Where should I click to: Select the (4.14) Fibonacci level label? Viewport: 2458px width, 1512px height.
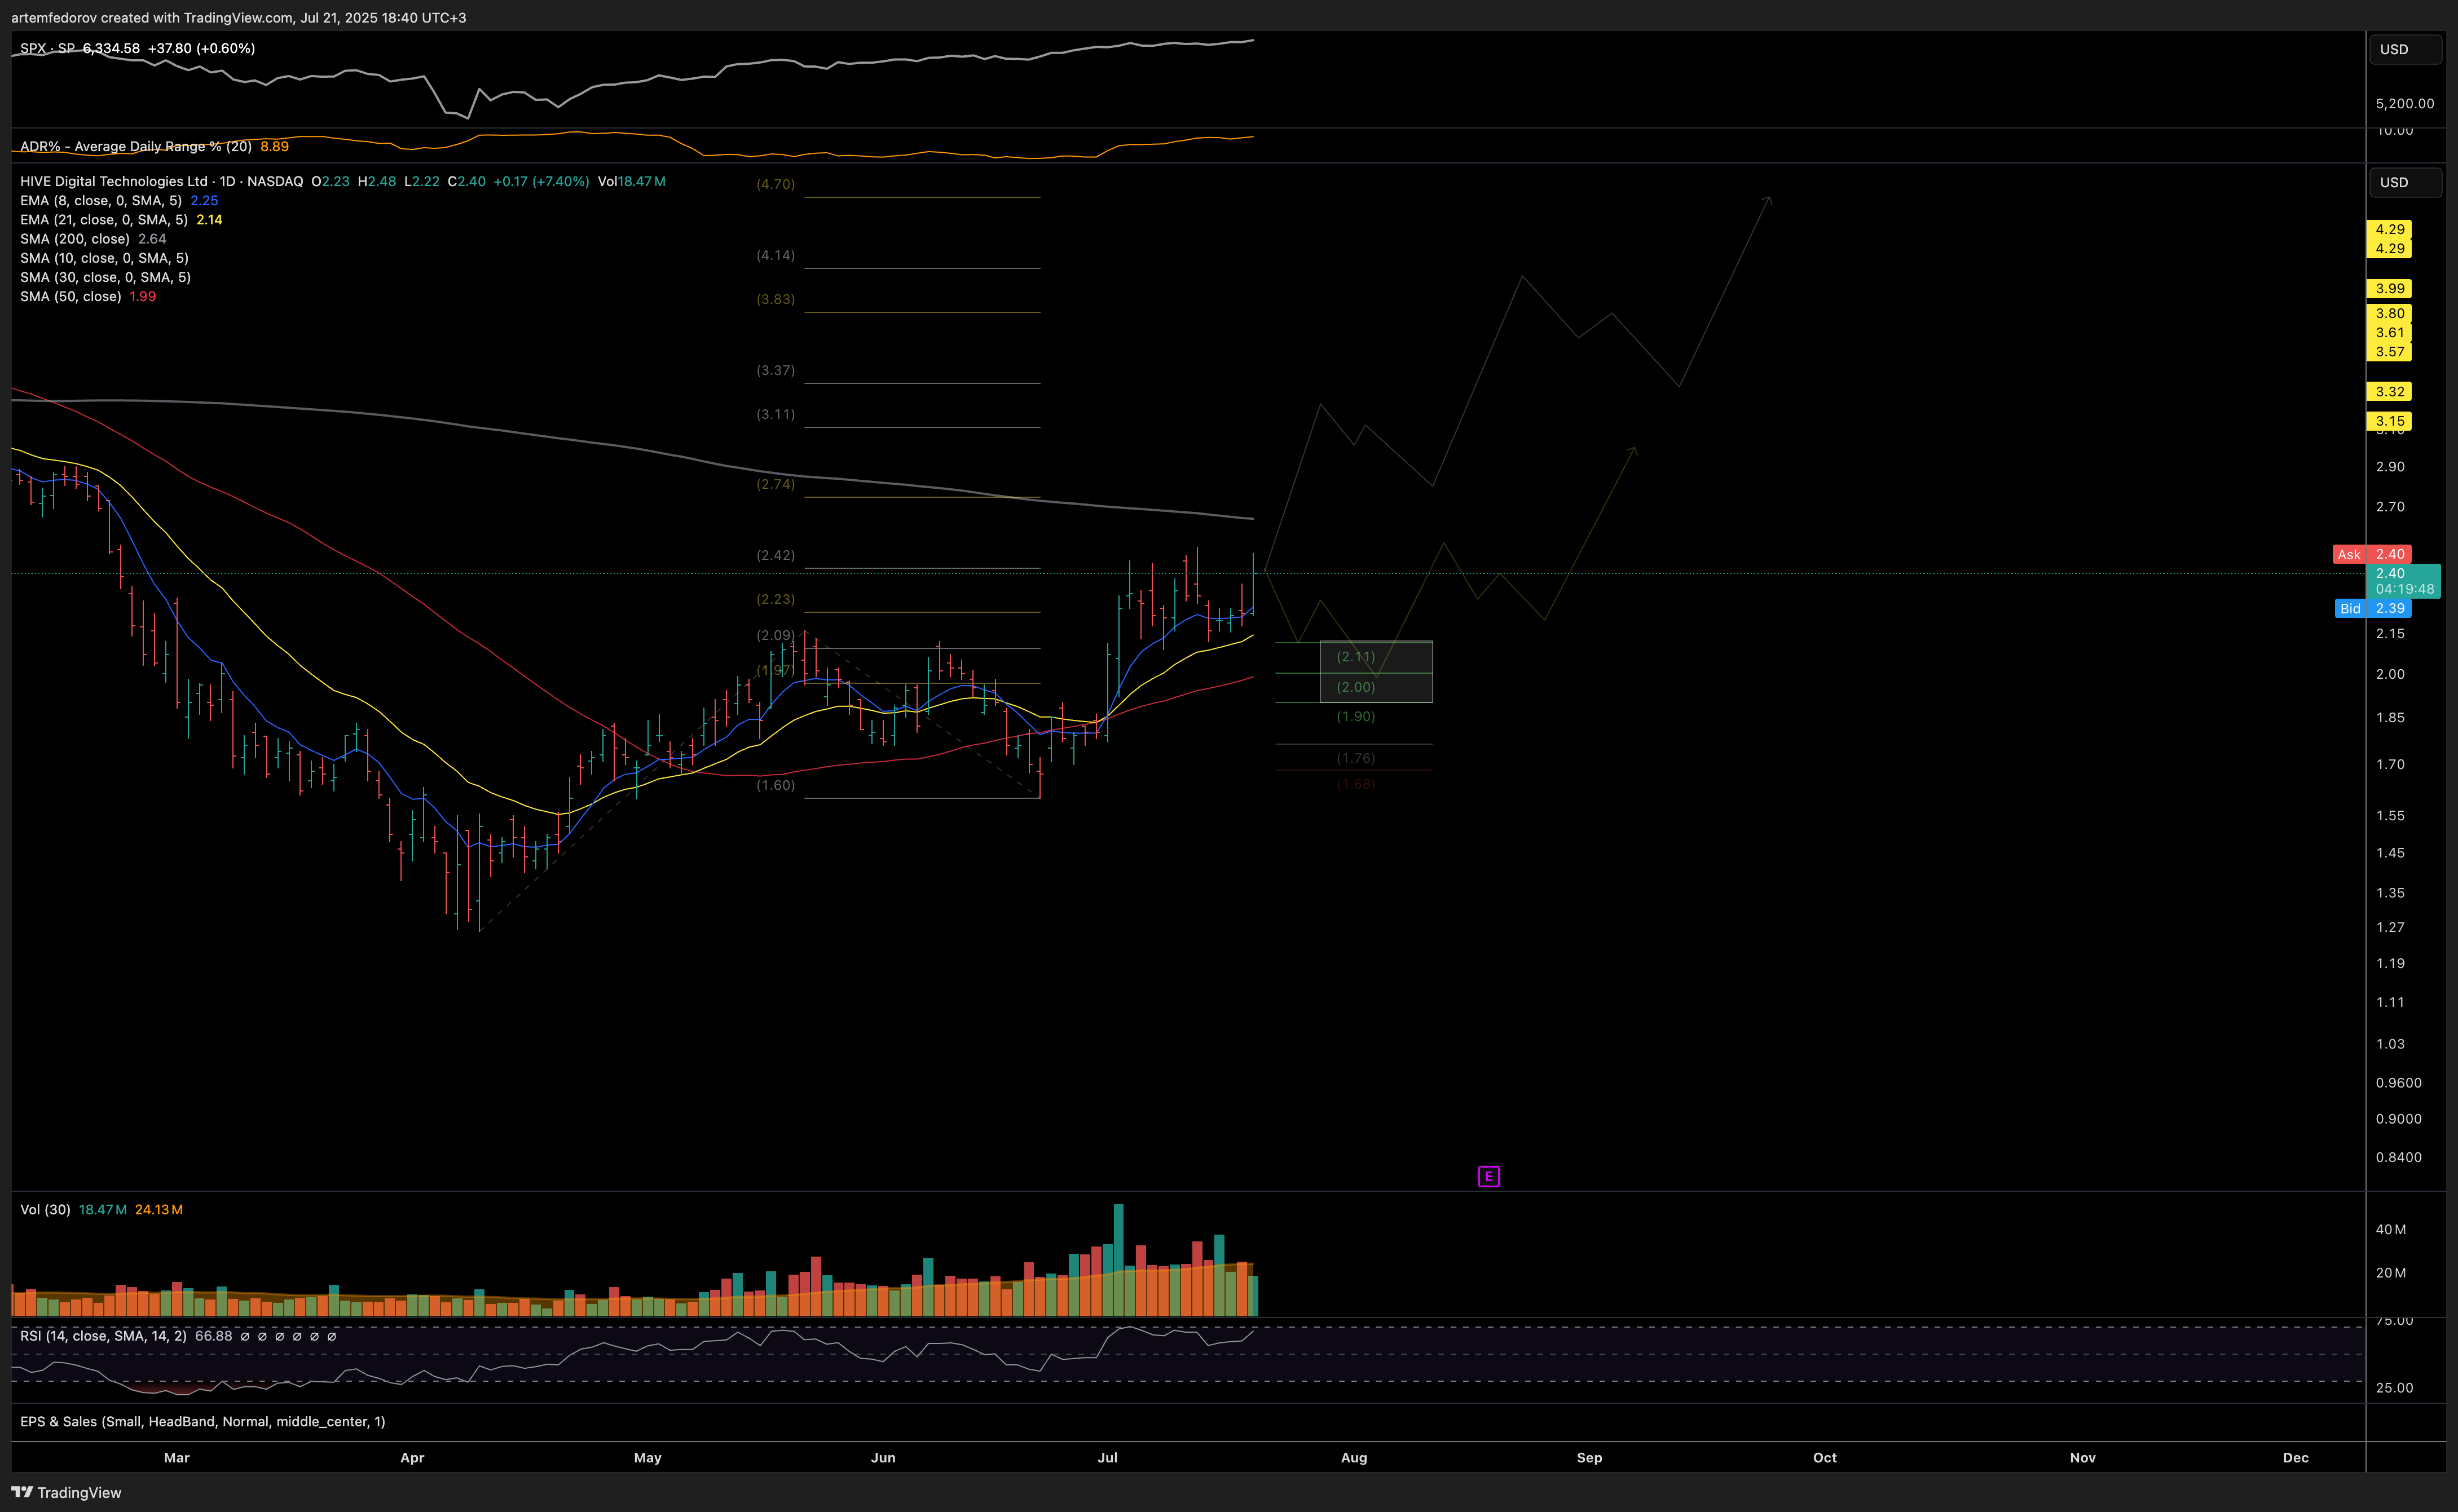tap(776, 255)
